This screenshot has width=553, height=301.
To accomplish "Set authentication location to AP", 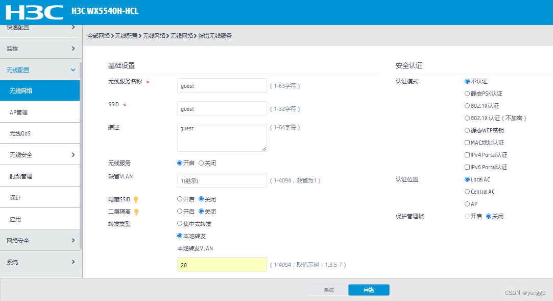I will point(467,203).
